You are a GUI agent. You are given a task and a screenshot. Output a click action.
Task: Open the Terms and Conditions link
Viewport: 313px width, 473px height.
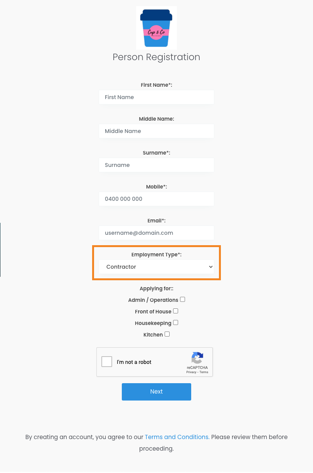177,437
